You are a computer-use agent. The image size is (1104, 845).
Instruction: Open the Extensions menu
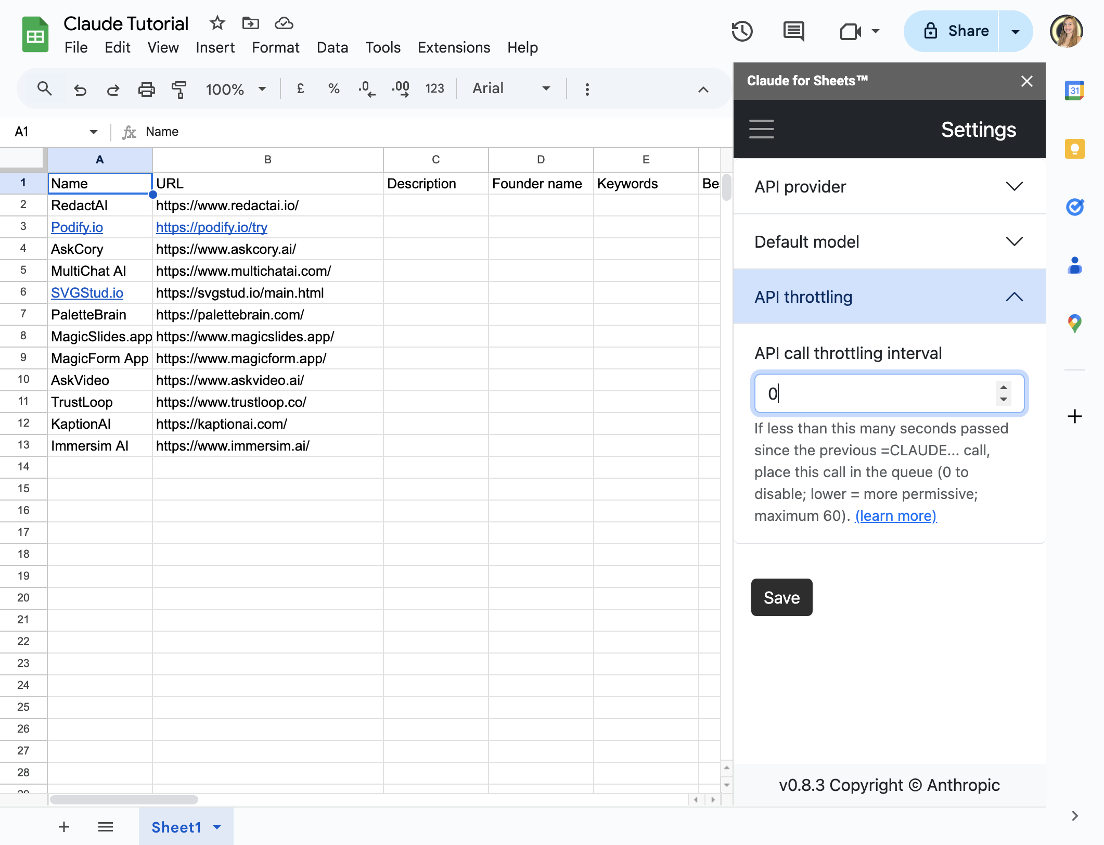tap(454, 47)
